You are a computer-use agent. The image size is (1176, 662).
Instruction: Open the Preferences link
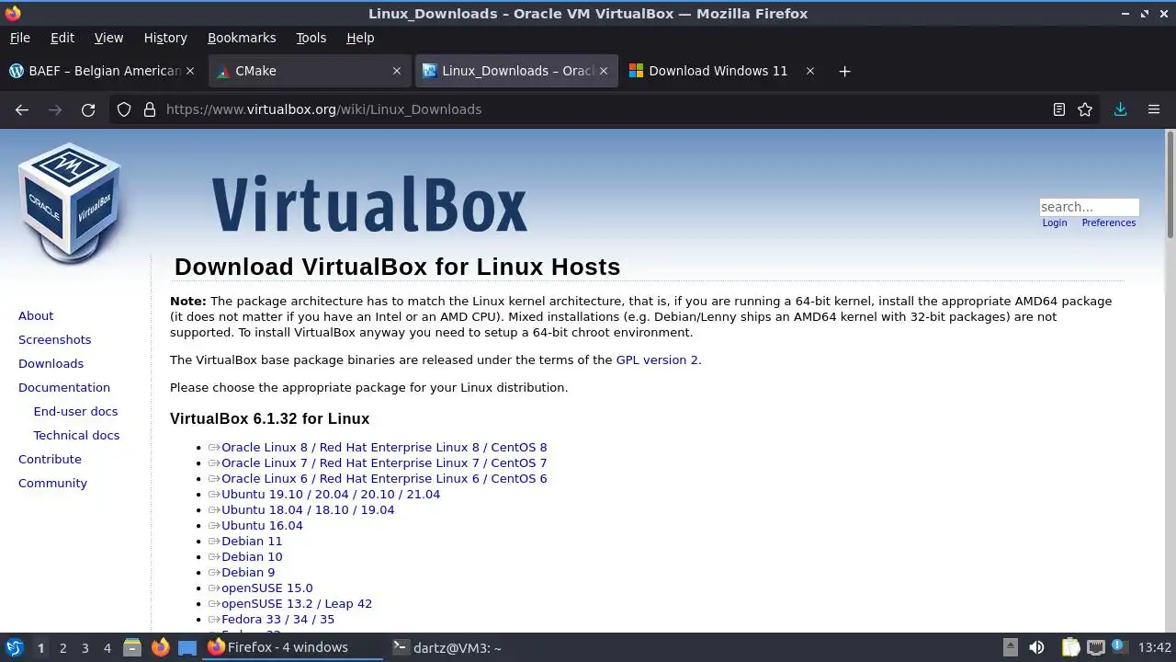click(x=1108, y=223)
